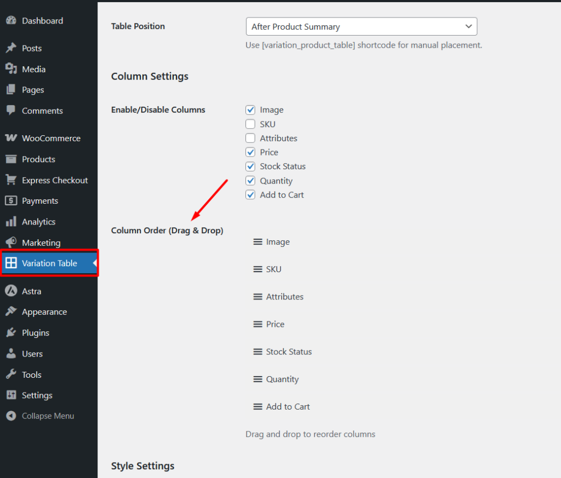The height and width of the screenshot is (478, 561).
Task: Click the Plugins plug icon
Action: 11,333
